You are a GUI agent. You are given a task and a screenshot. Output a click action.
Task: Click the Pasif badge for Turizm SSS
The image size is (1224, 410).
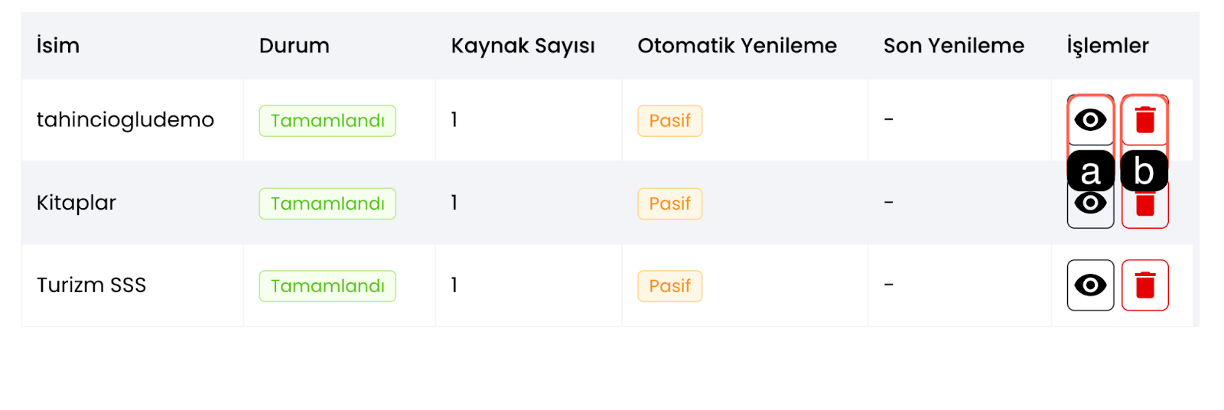click(x=669, y=286)
